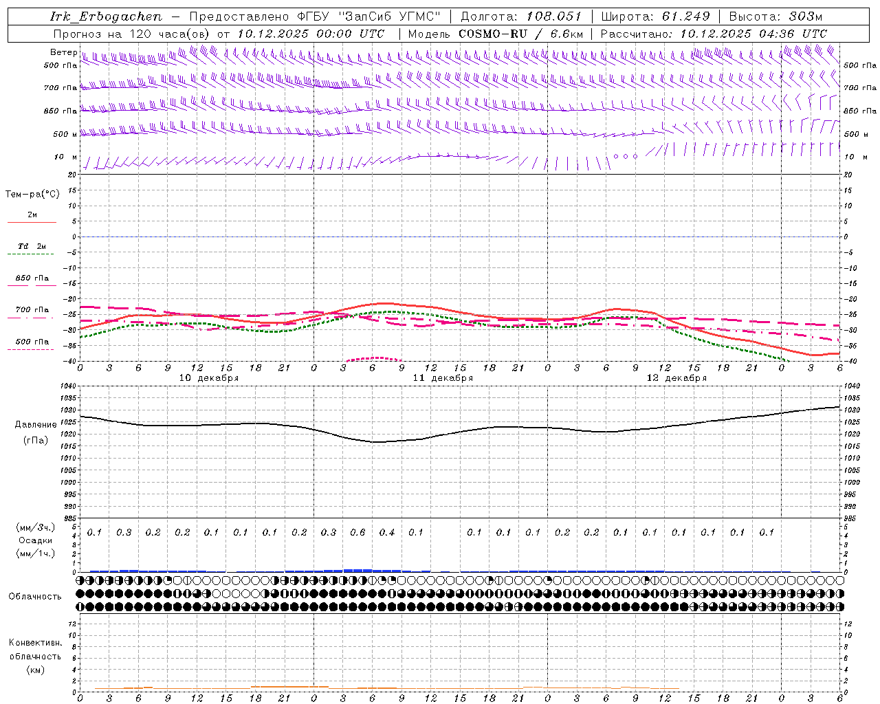Screen dimensions: 880x704
Task: Click the station name "Irk_Erbogachen" in header
Action: coord(107,16)
